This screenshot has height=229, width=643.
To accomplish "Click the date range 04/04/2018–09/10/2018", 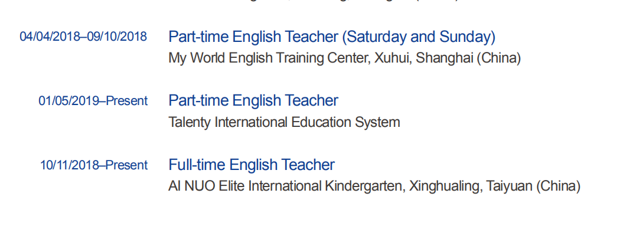I will [x=83, y=37].
